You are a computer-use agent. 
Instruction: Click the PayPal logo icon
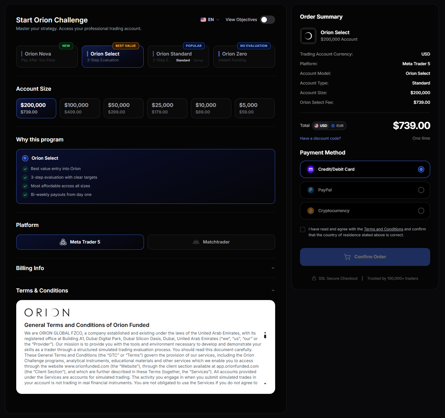(311, 190)
